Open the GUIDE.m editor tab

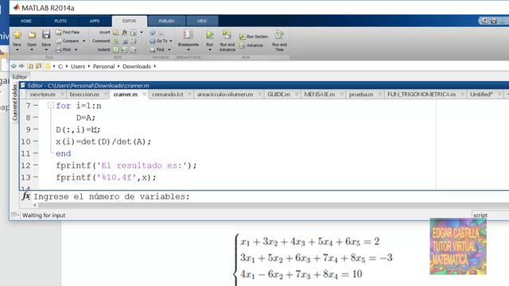[278, 95]
